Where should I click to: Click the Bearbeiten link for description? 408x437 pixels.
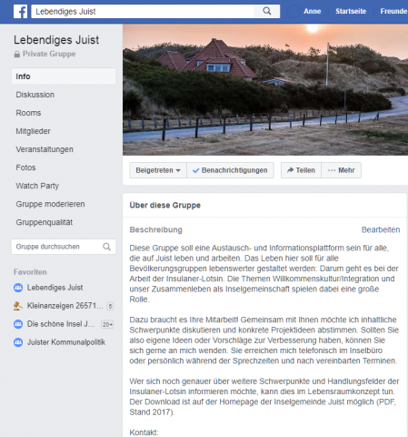coord(381,229)
